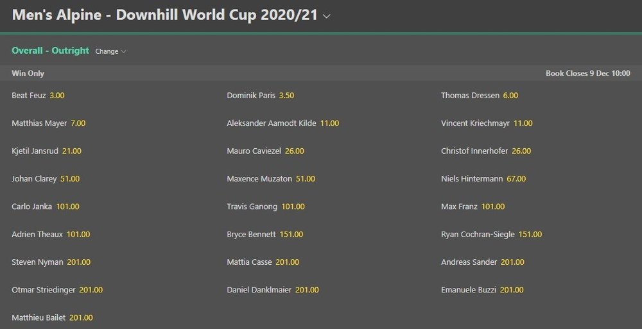Pick Thomas Dressen at 6.00
Image resolution: width=642 pixels, height=329 pixels.
pyautogui.click(x=480, y=96)
